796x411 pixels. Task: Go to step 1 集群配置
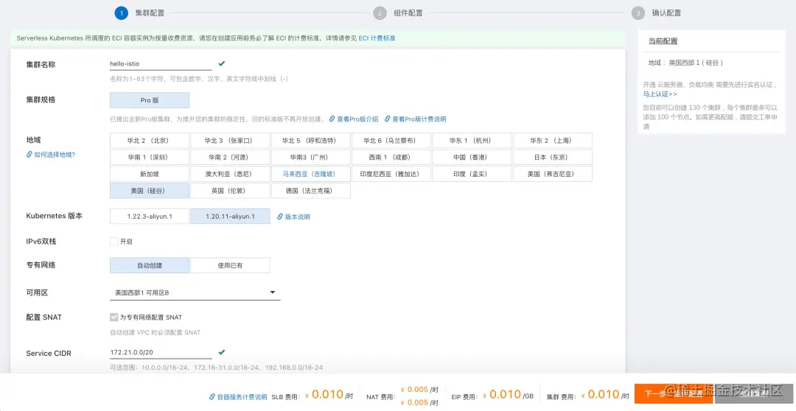coord(139,13)
